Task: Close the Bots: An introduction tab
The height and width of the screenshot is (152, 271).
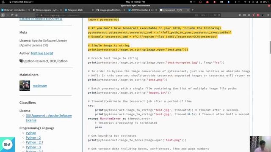Action: click(29, 10)
